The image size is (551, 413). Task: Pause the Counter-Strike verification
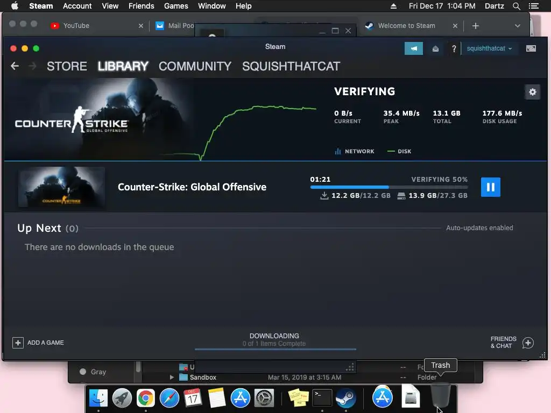(x=491, y=187)
